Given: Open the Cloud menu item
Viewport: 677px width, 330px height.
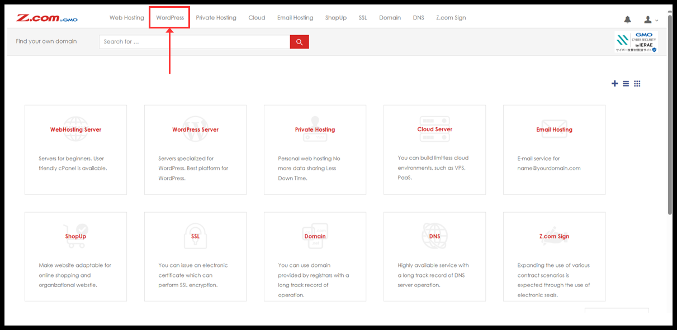Looking at the screenshot, I should click(257, 18).
